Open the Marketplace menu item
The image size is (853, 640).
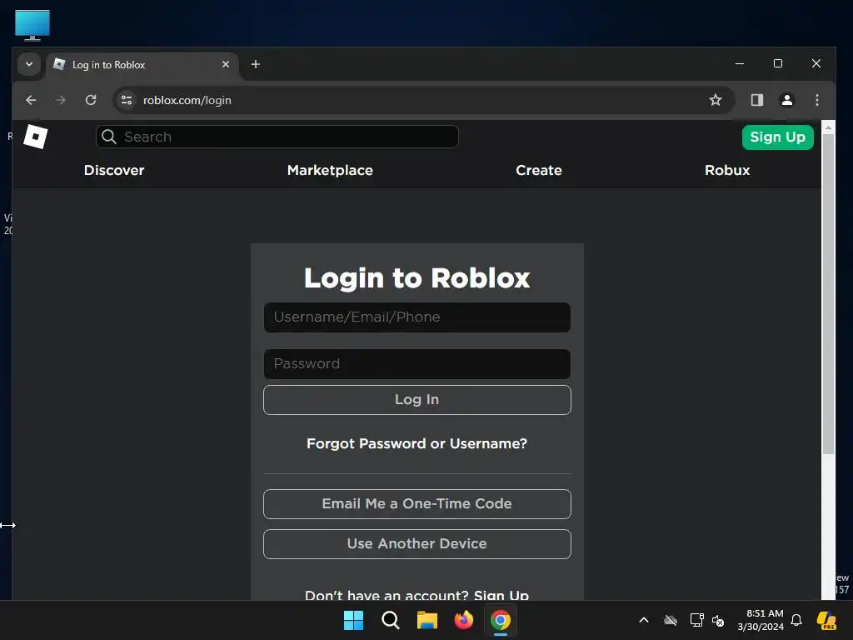click(x=330, y=170)
